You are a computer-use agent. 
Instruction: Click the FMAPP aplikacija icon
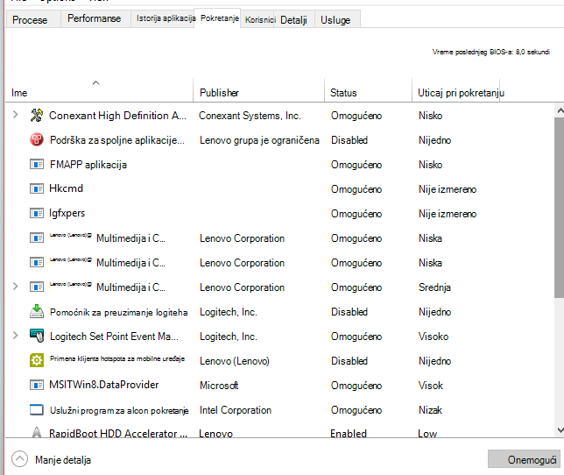(37, 165)
